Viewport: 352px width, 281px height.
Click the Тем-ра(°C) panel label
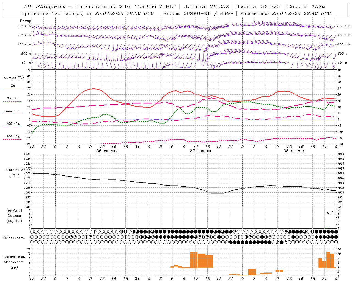tap(13, 78)
